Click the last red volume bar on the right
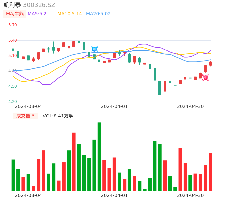Screen dimensions: 226x200 click(x=211, y=172)
